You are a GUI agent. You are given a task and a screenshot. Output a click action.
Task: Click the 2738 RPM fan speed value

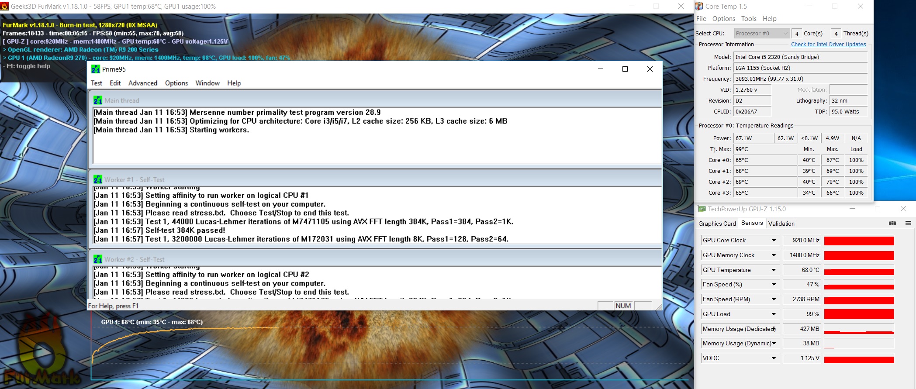[x=802, y=299]
